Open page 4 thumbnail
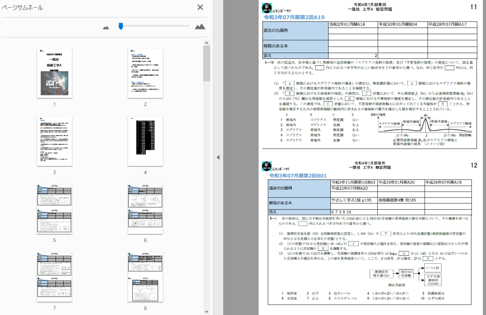486x315 pixels. [x=145, y=141]
